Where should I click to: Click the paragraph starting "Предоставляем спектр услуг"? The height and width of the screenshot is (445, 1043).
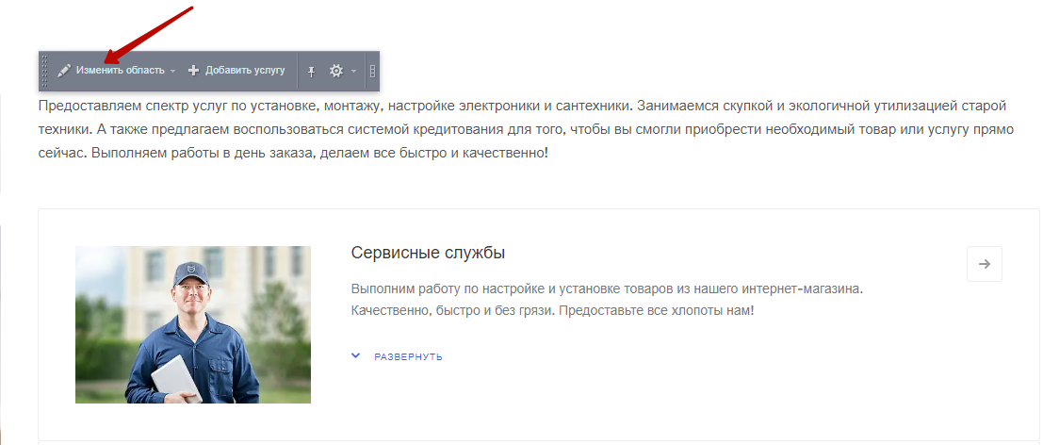click(526, 130)
